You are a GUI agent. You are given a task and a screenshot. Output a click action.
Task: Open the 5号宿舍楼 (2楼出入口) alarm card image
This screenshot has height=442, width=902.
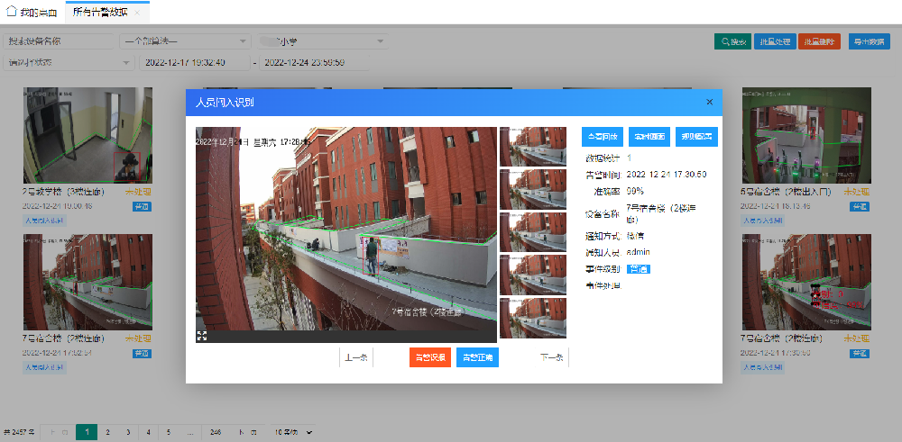806,135
